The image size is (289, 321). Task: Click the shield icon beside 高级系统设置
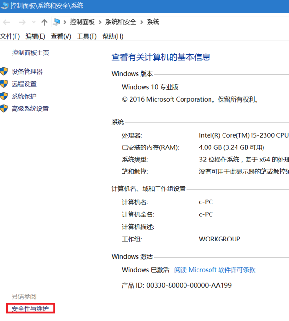click(x=4, y=108)
